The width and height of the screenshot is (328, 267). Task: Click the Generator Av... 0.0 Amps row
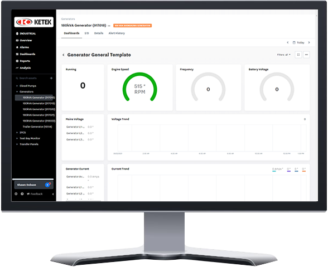click(x=83, y=178)
